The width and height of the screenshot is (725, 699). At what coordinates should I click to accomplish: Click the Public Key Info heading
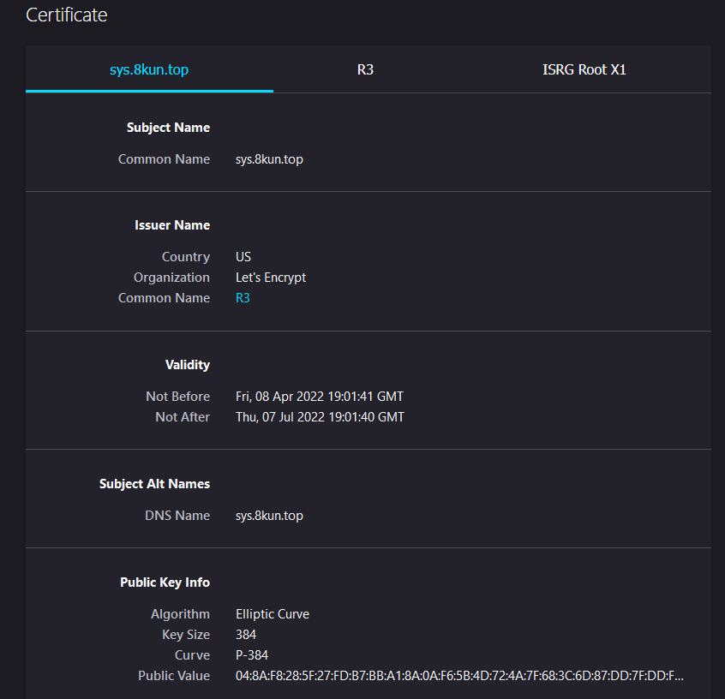click(165, 582)
